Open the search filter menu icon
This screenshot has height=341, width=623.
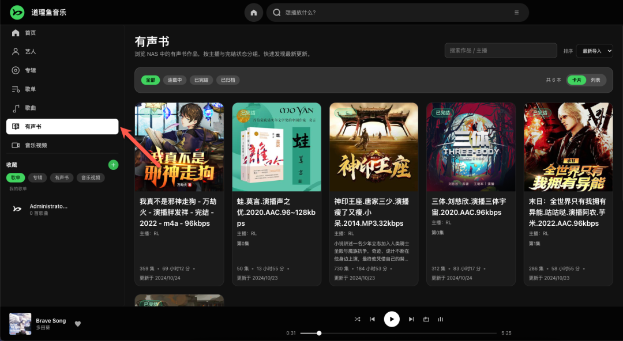click(516, 13)
